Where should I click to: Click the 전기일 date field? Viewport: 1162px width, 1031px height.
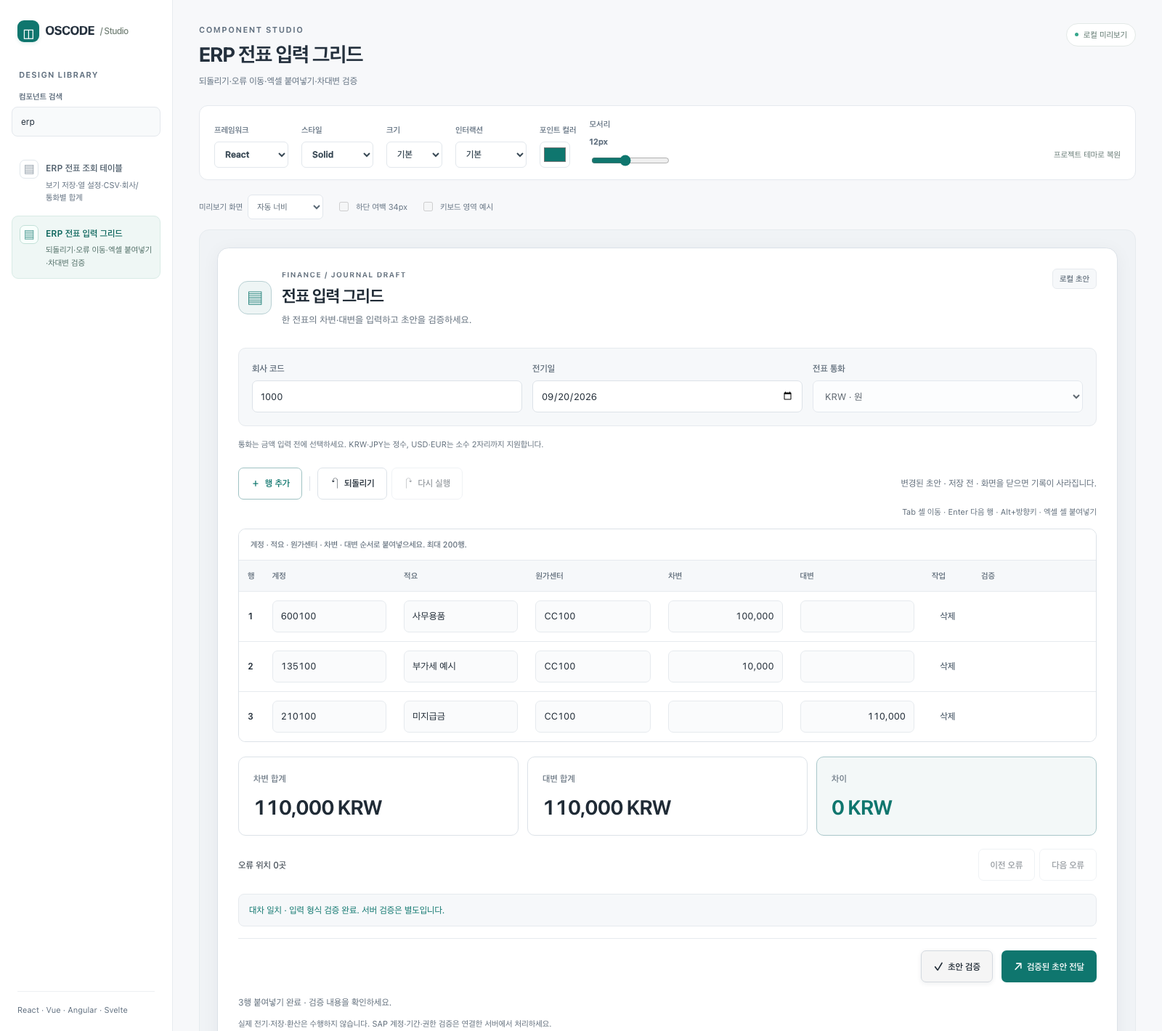(667, 396)
